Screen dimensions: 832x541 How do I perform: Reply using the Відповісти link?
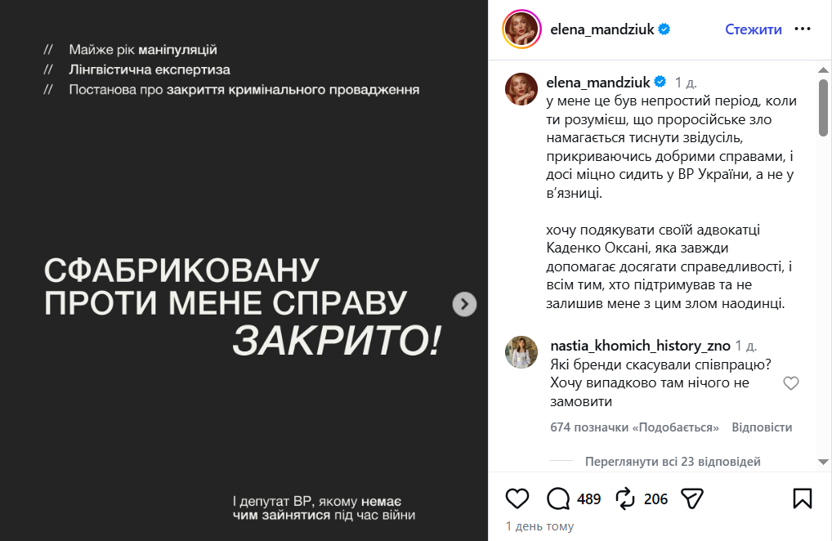[764, 427]
